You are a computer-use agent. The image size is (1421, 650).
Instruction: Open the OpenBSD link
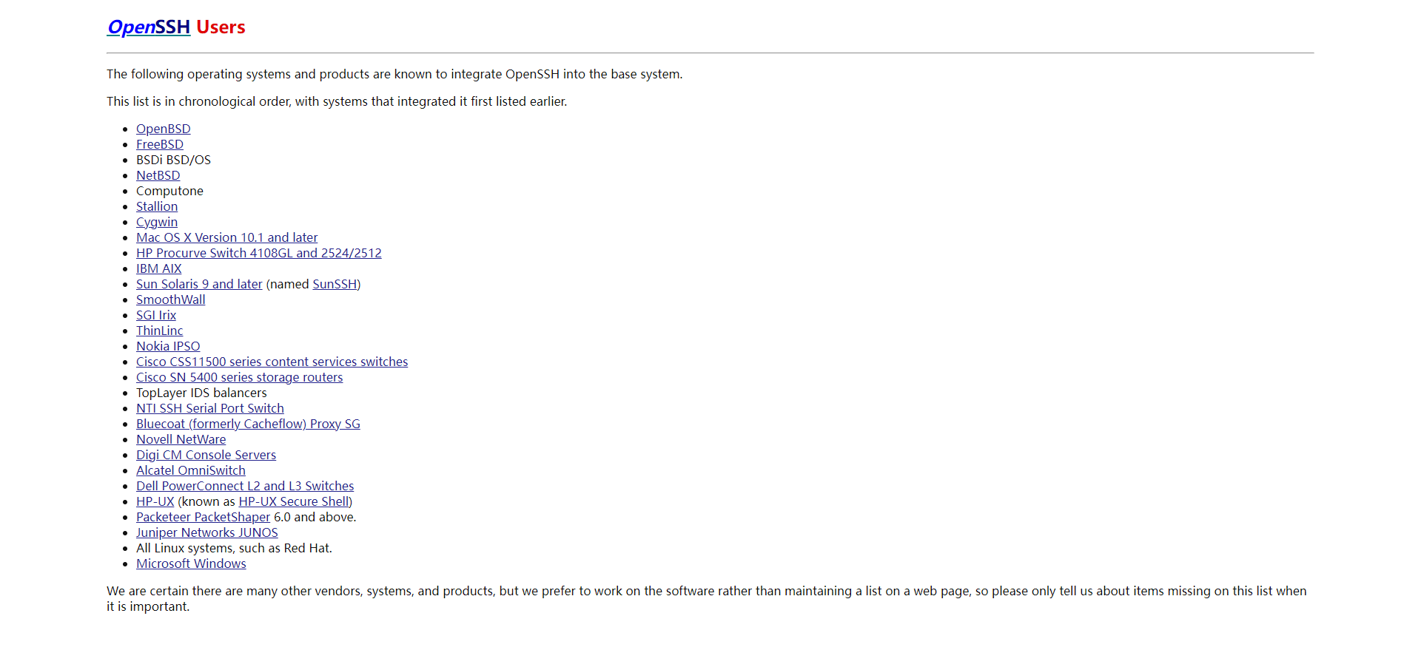click(x=163, y=129)
